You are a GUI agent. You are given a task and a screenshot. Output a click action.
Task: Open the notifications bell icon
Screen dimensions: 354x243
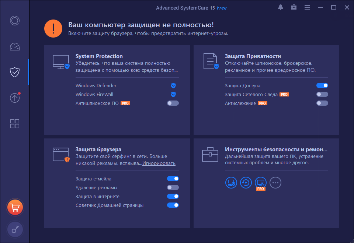pos(281,7)
